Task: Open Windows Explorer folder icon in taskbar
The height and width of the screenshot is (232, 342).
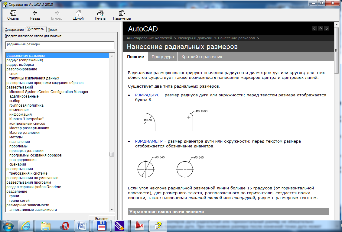Action: pyautogui.click(x=46, y=226)
